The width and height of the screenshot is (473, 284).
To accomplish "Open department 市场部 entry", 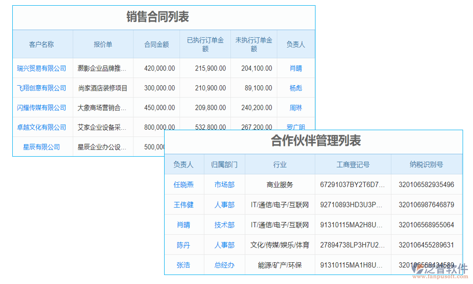I will (x=224, y=185).
